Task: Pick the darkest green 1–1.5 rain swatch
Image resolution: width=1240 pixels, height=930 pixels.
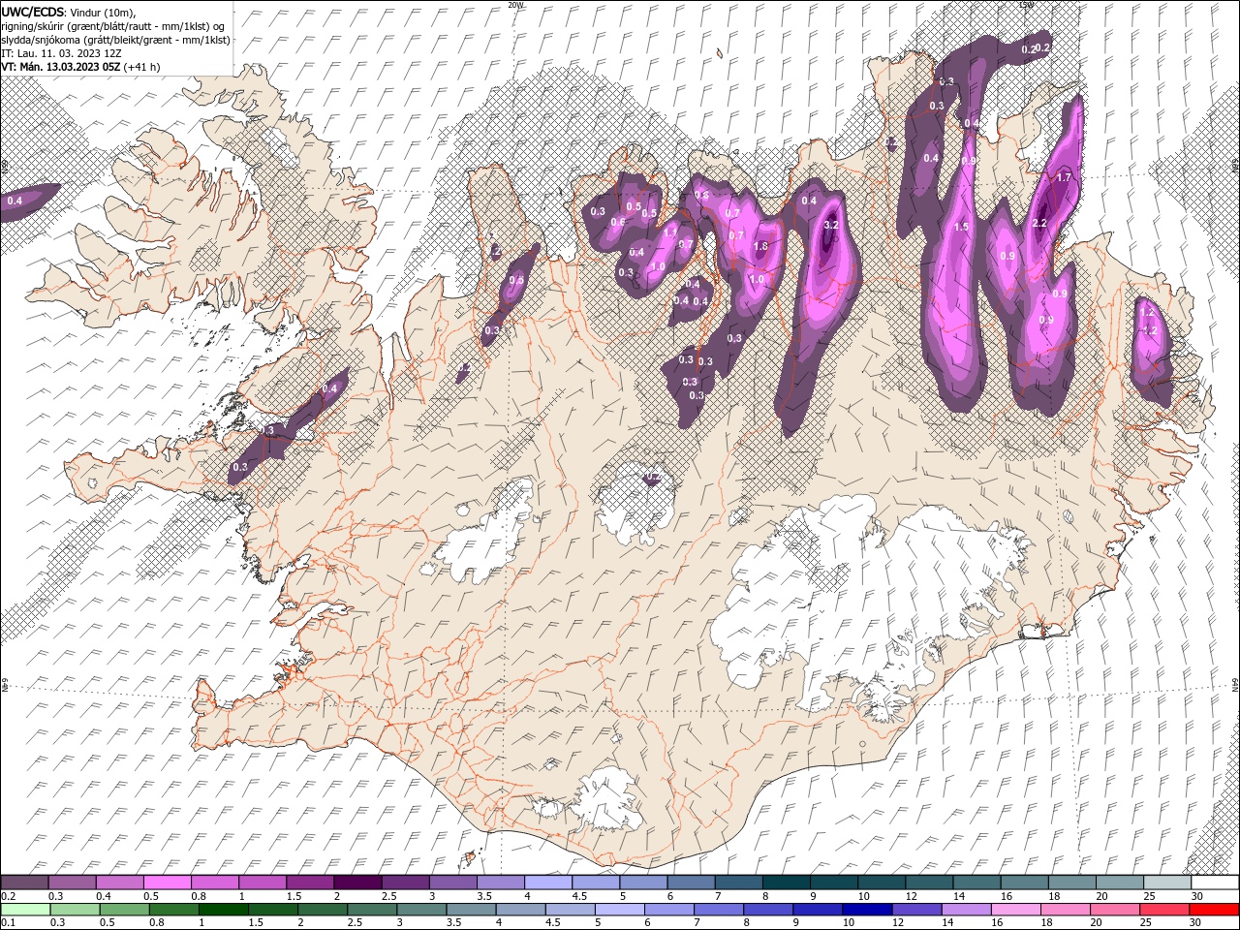Action: tap(224, 910)
